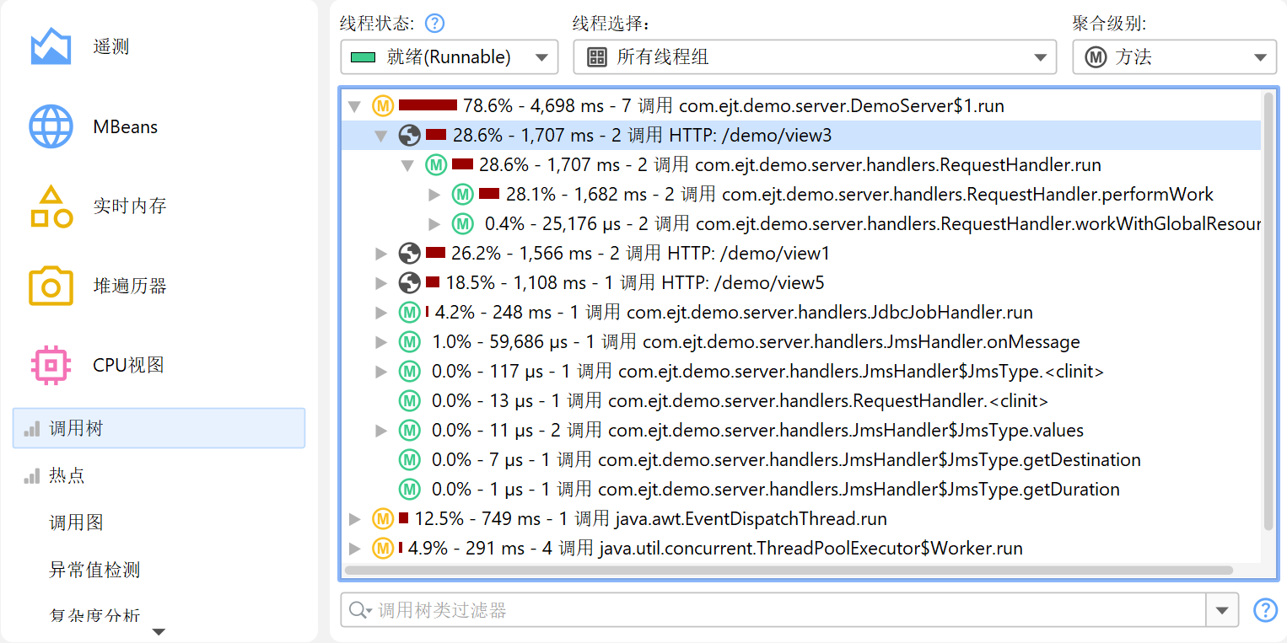Expand the HTTP: /demo/view5 node

pyautogui.click(x=382, y=282)
